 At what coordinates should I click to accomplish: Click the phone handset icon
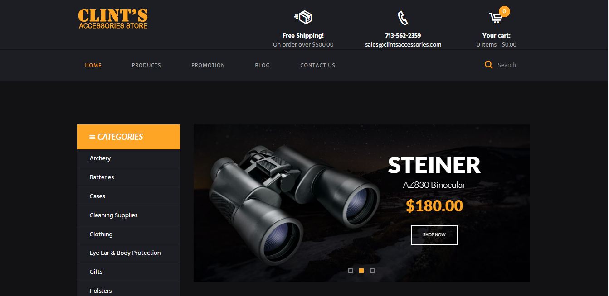pos(403,18)
